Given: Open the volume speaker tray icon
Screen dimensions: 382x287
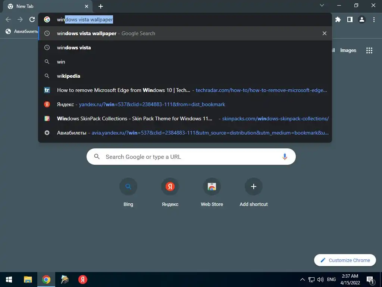Looking at the screenshot, I should point(320,280).
